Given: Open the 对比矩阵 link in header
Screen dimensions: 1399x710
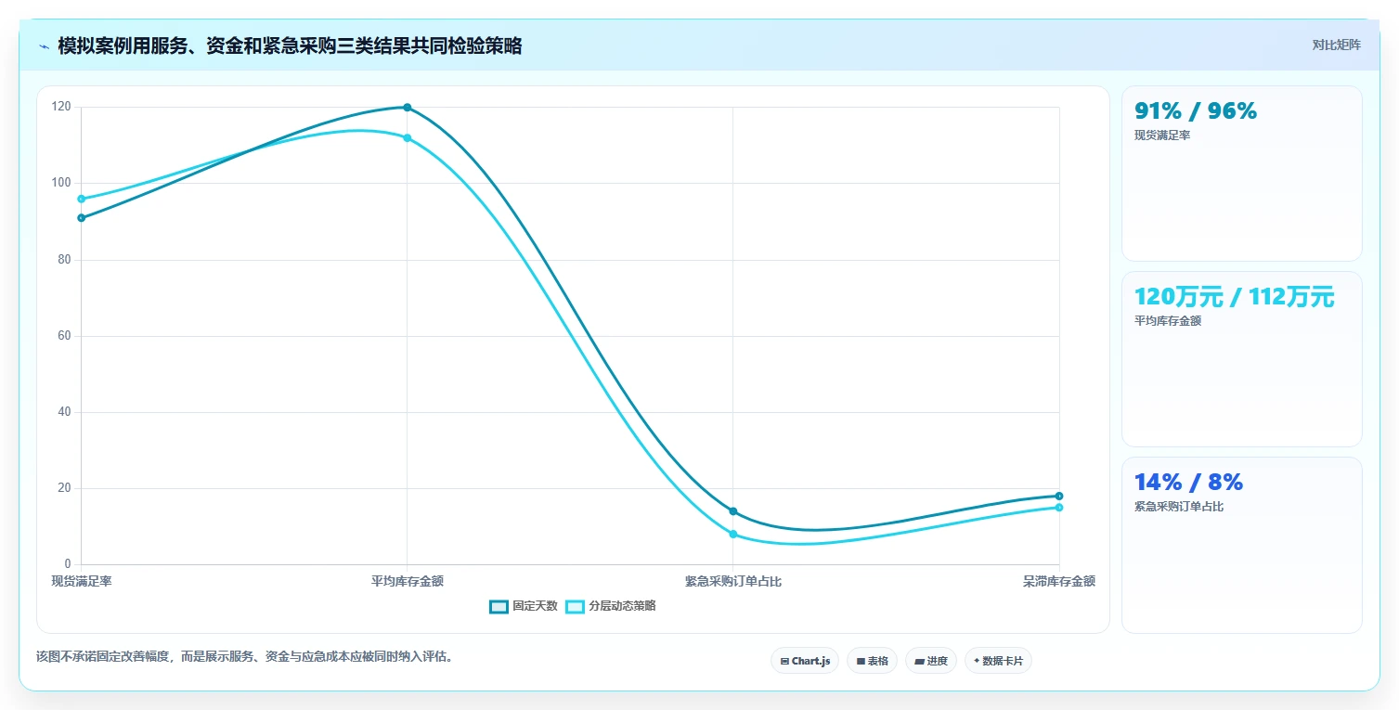Looking at the screenshot, I should click(1336, 45).
